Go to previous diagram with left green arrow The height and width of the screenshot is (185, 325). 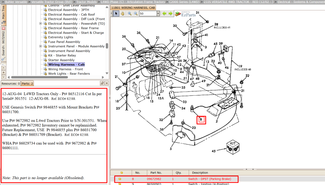pyautogui.click(x=164, y=13)
